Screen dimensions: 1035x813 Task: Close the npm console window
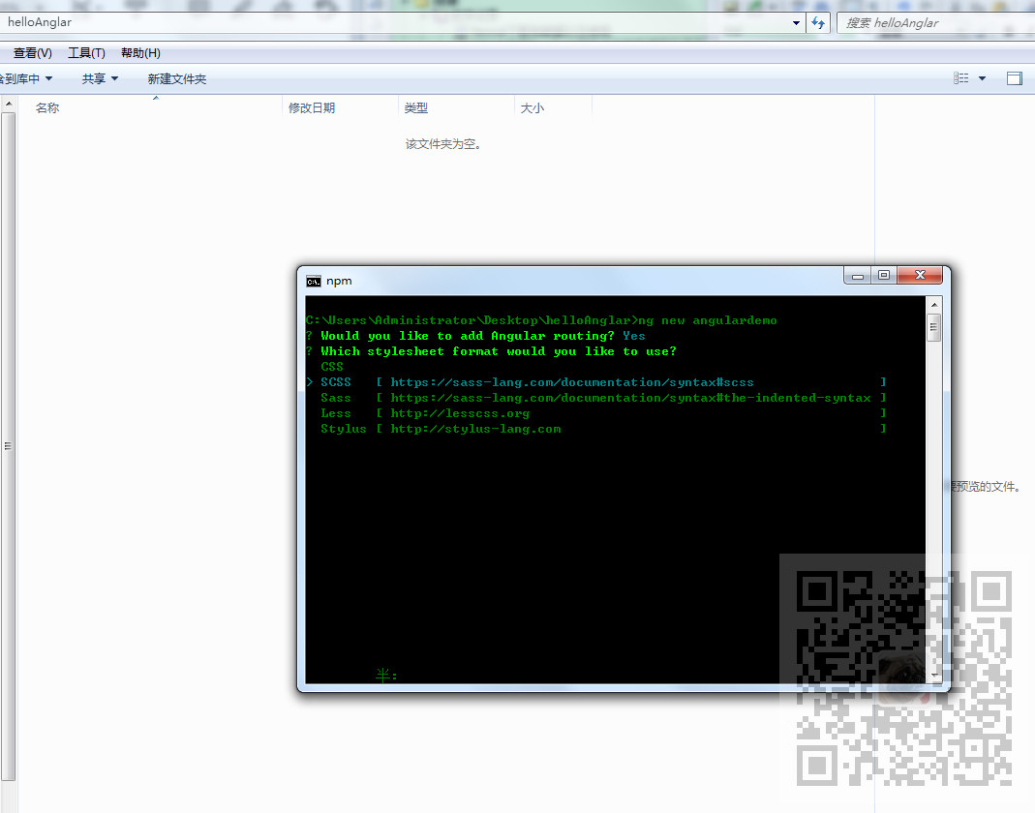pyautogui.click(x=920, y=275)
